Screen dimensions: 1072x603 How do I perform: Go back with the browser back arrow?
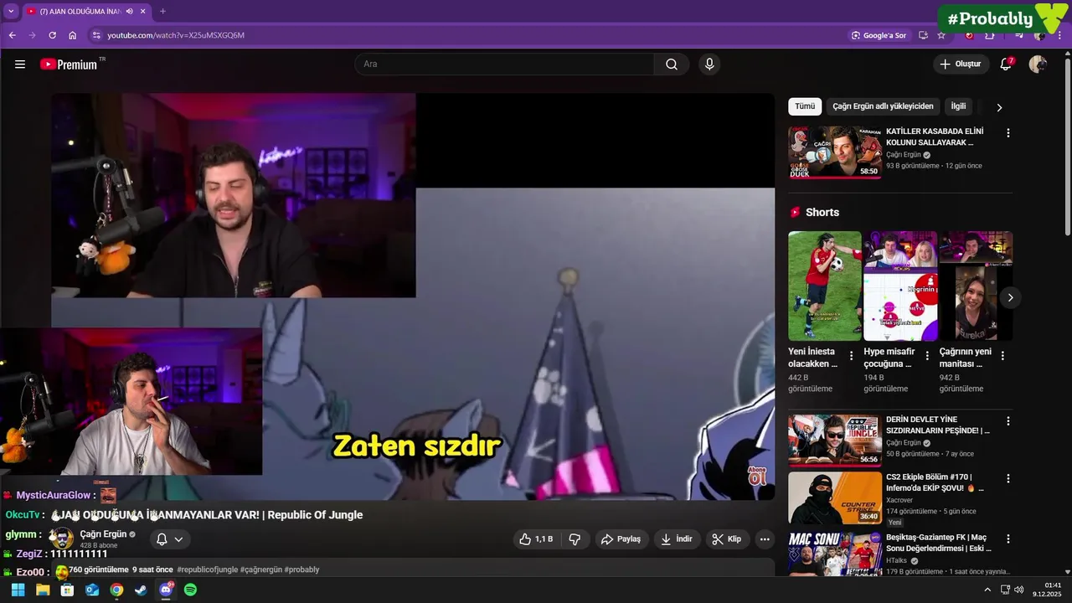click(12, 35)
